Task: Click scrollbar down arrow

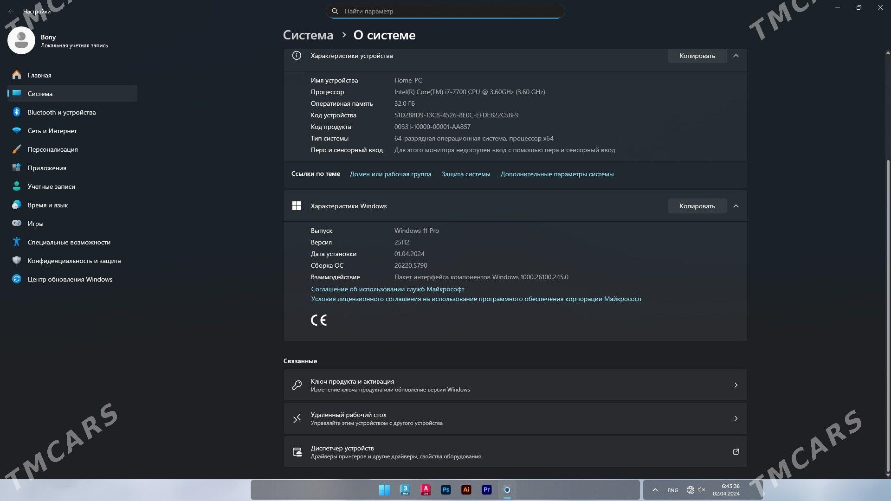Action: point(888,475)
